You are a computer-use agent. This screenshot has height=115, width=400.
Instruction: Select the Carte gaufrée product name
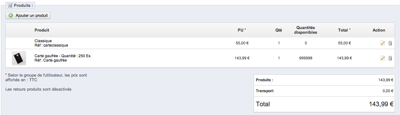tap(63, 56)
